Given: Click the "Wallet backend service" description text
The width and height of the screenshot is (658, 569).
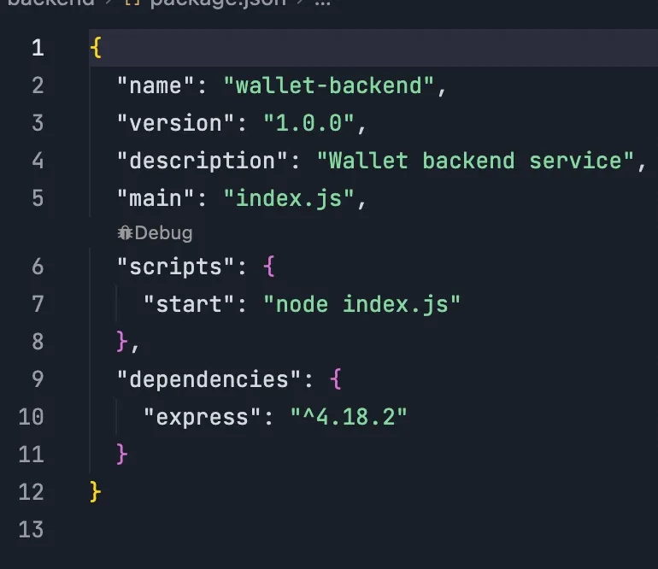Looking at the screenshot, I should click(x=475, y=161).
